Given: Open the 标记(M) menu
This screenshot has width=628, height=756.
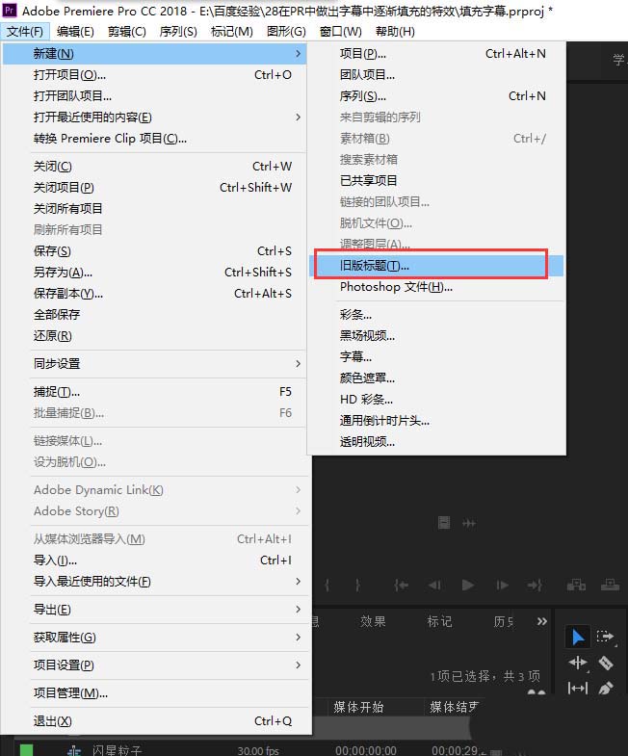Looking at the screenshot, I should click(x=231, y=32).
